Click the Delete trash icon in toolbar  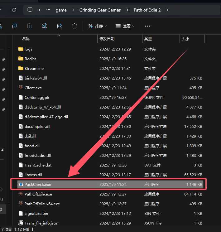74,26
